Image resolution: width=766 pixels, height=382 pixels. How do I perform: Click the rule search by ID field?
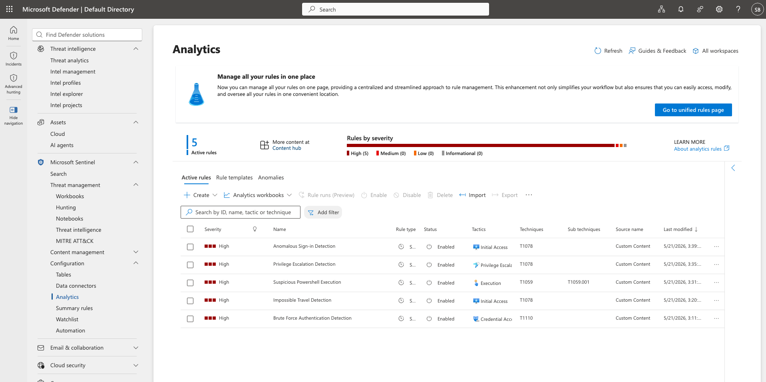coord(241,212)
